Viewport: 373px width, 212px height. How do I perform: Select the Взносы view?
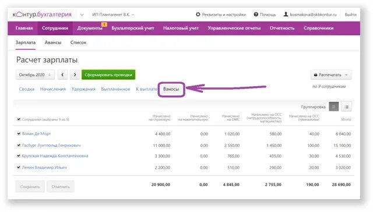pos(171,89)
